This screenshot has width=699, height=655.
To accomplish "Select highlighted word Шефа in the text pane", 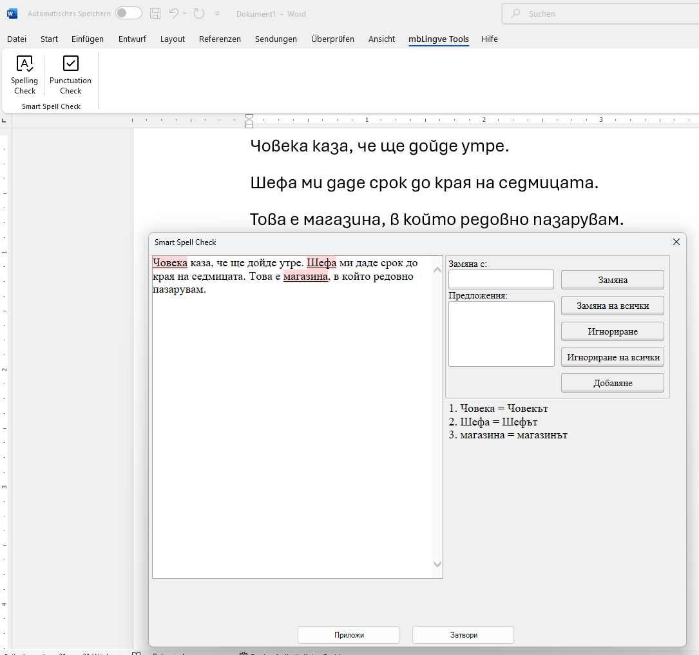I will coord(321,263).
